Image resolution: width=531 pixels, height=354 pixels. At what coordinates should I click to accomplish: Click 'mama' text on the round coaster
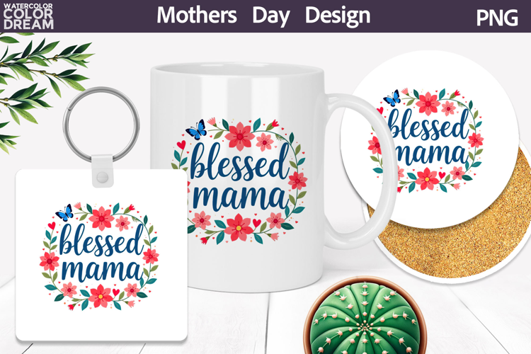click(x=430, y=154)
